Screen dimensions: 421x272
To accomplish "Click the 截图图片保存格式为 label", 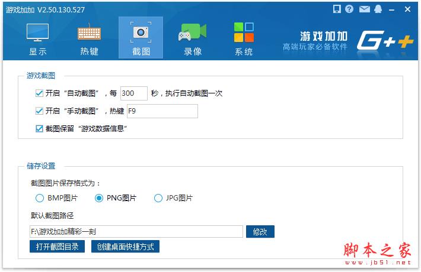I will click(x=65, y=183).
